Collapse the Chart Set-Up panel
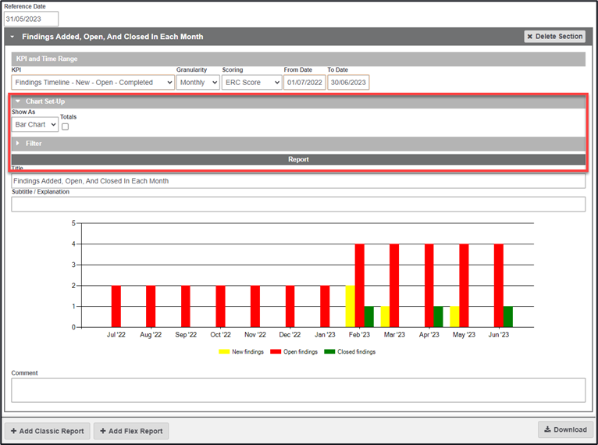598x445 pixels. coord(17,101)
